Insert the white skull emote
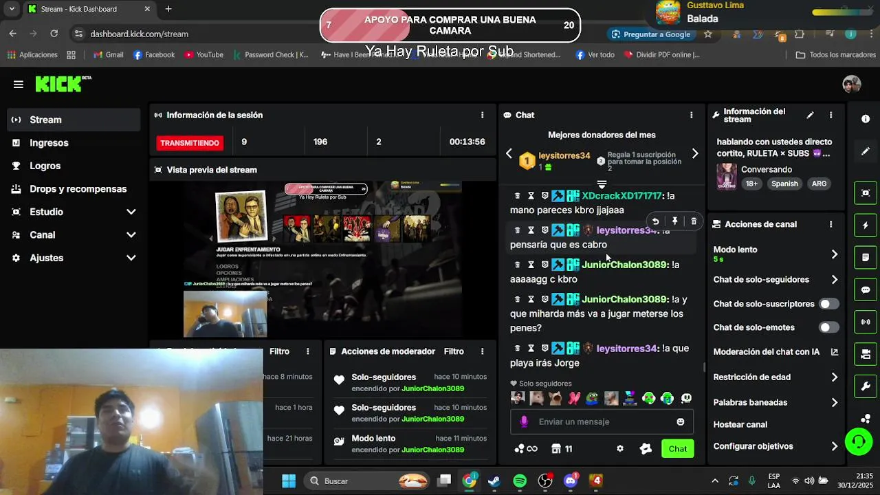Screen dimensions: 880x495 pyautogui.click(x=686, y=398)
